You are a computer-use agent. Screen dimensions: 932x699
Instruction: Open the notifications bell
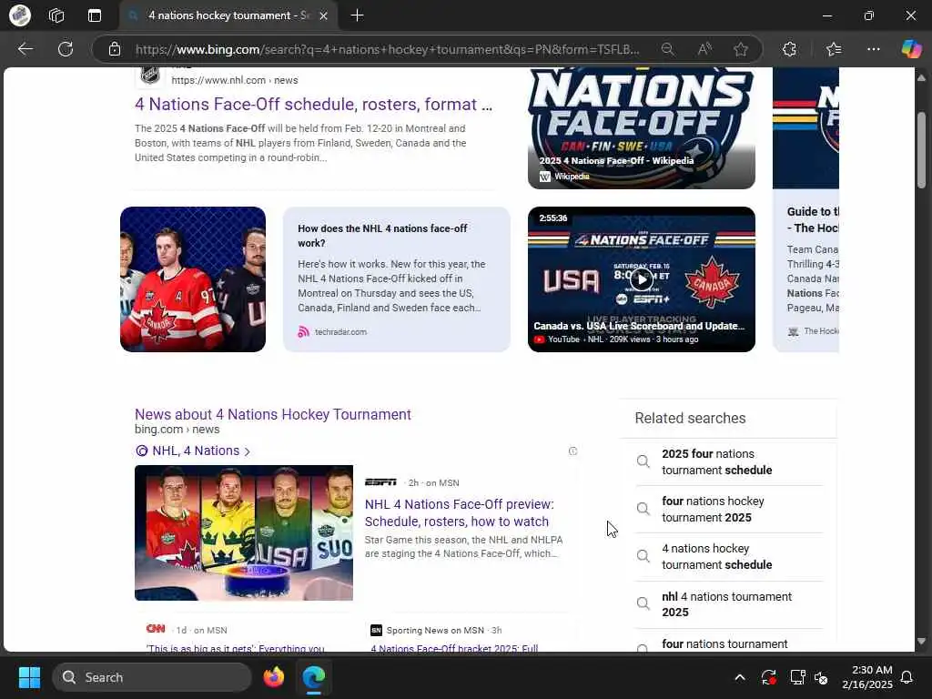tap(907, 677)
